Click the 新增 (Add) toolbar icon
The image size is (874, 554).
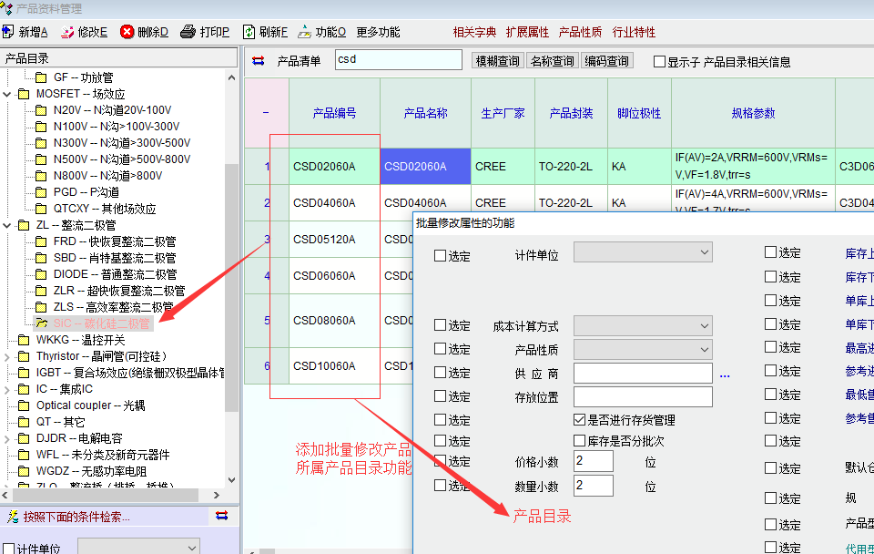click(x=9, y=32)
